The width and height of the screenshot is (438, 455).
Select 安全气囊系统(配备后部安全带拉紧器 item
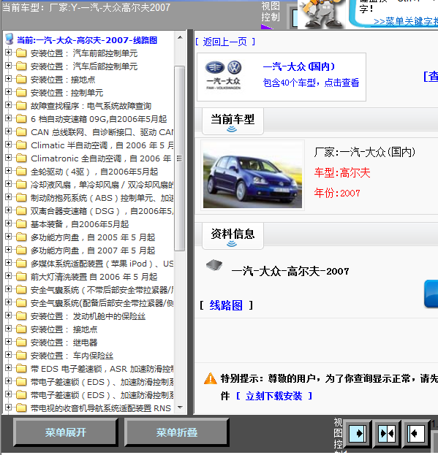(x=102, y=303)
